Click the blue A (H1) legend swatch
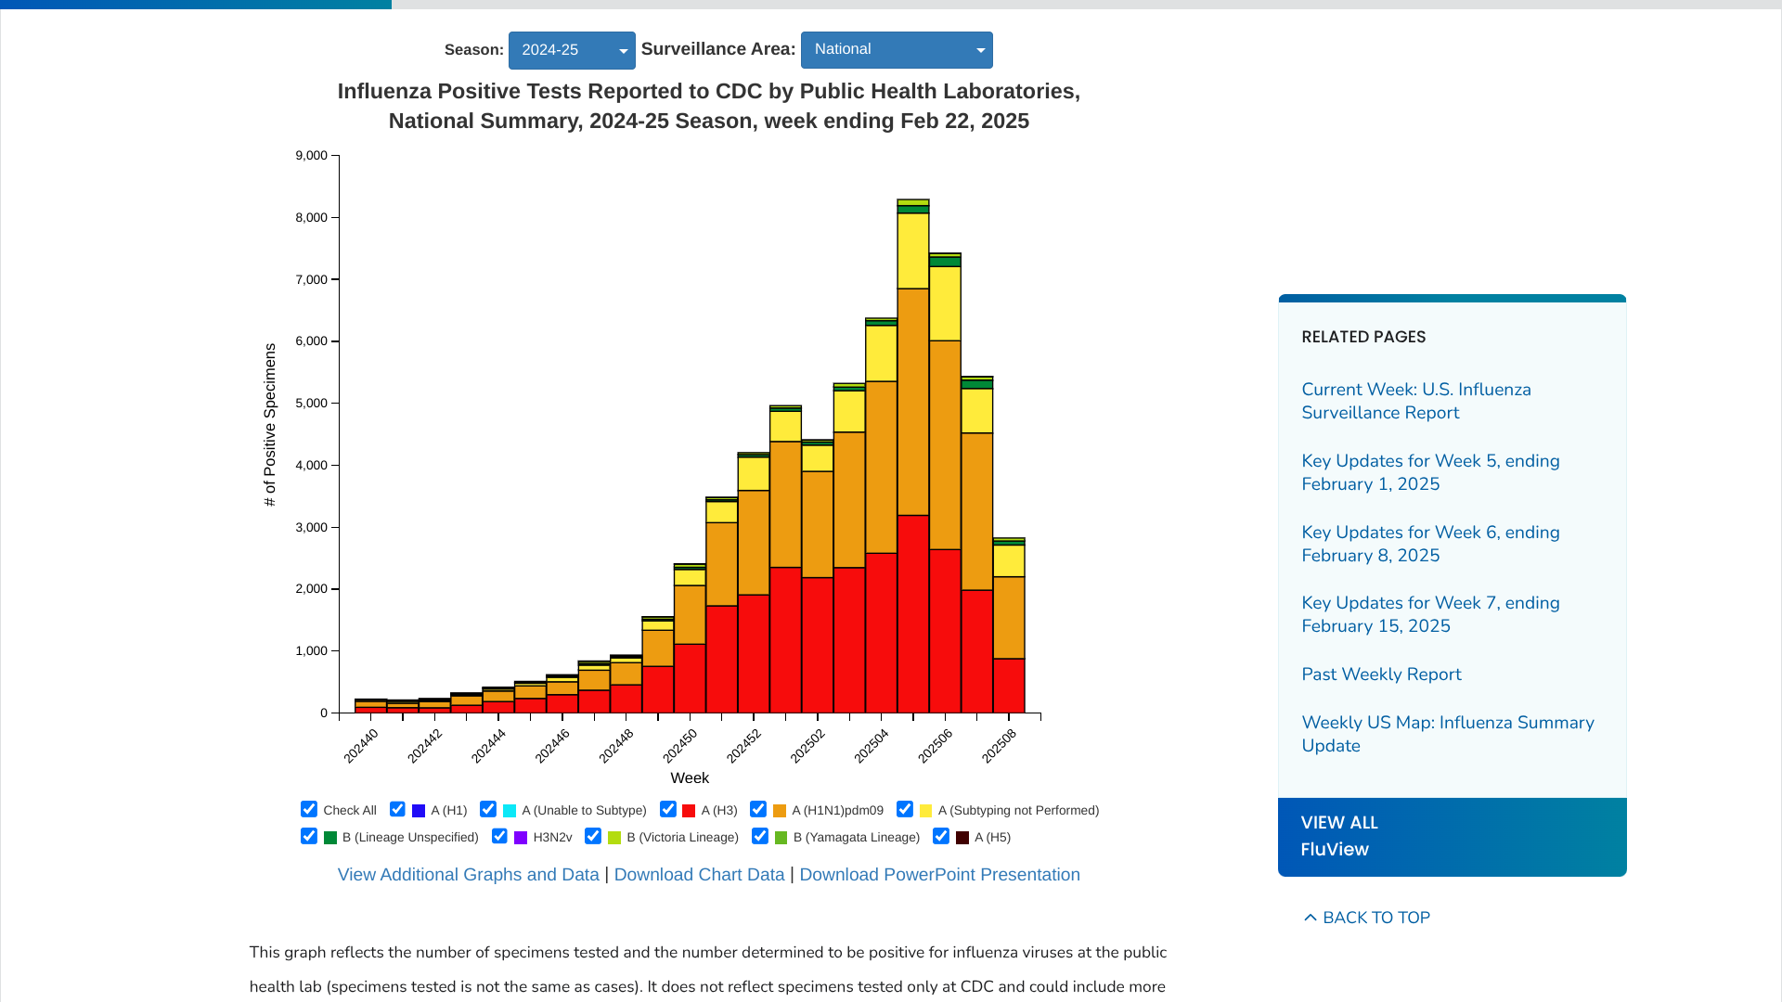Screen dimensions: 1782x1002 pos(419,811)
